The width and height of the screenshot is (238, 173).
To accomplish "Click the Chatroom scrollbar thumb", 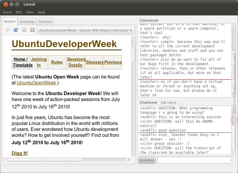I will coord(234,137).
